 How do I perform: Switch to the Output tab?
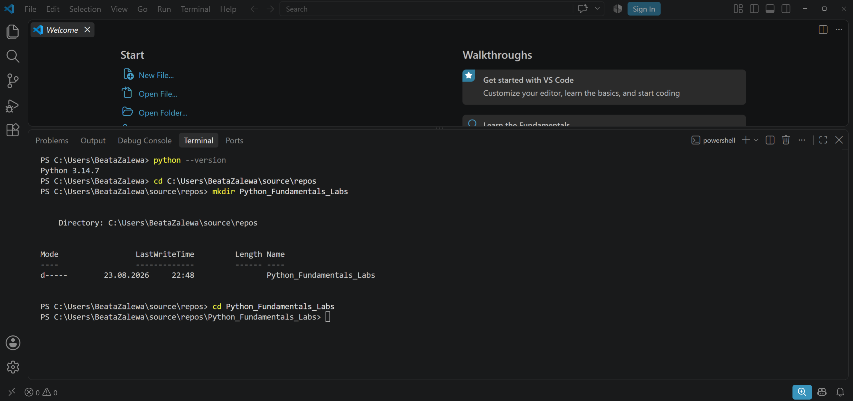[93, 141]
